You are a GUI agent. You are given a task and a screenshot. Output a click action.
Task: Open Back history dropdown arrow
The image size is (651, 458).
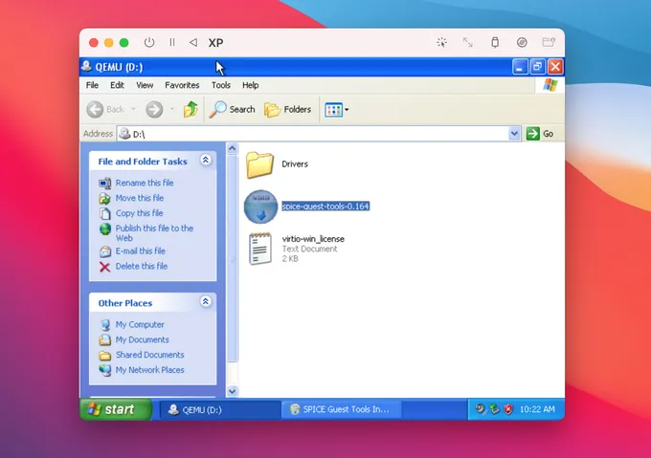pos(133,109)
